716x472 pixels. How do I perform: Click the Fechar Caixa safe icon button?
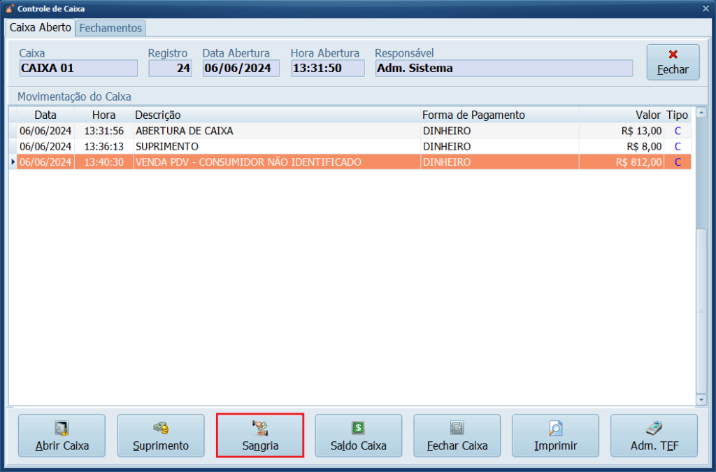(457, 436)
